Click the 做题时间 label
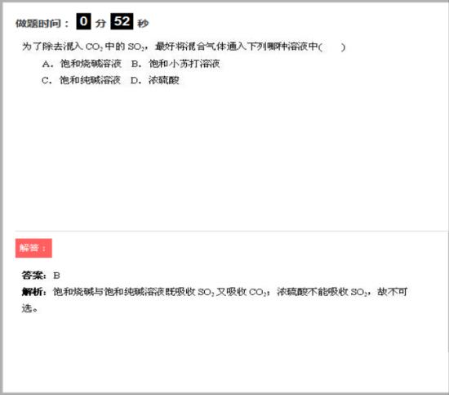Screen dimensions: 449x395 [x=42, y=23]
